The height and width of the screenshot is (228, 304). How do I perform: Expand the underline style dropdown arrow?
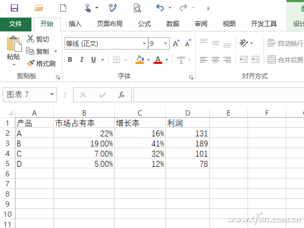click(102, 60)
